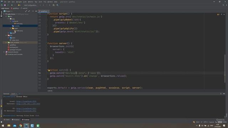228x128 pixels.
Task: Add a new terminal session tab
Action: (x=20, y=94)
